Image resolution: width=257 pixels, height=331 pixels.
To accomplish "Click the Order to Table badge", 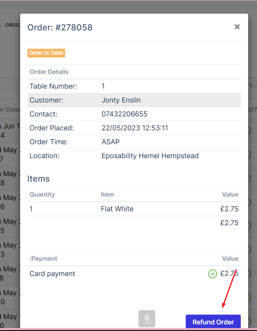I will point(46,53).
